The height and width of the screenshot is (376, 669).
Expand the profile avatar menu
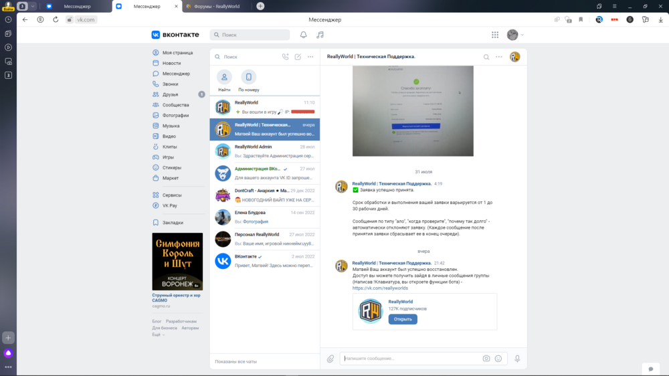coord(515,35)
